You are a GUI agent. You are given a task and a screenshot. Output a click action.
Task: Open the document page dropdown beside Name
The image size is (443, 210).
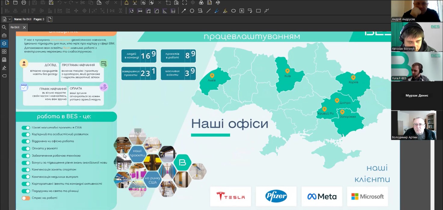point(10,19)
